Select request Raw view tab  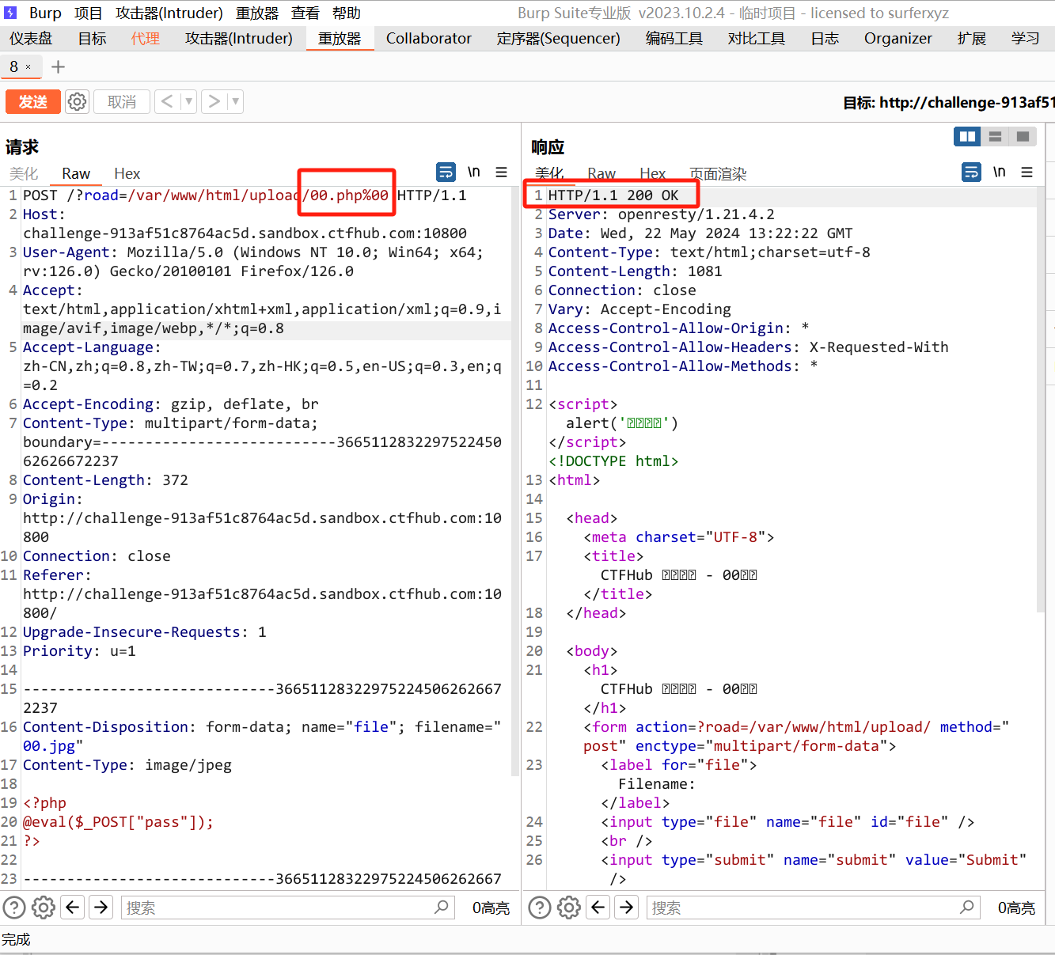click(76, 173)
